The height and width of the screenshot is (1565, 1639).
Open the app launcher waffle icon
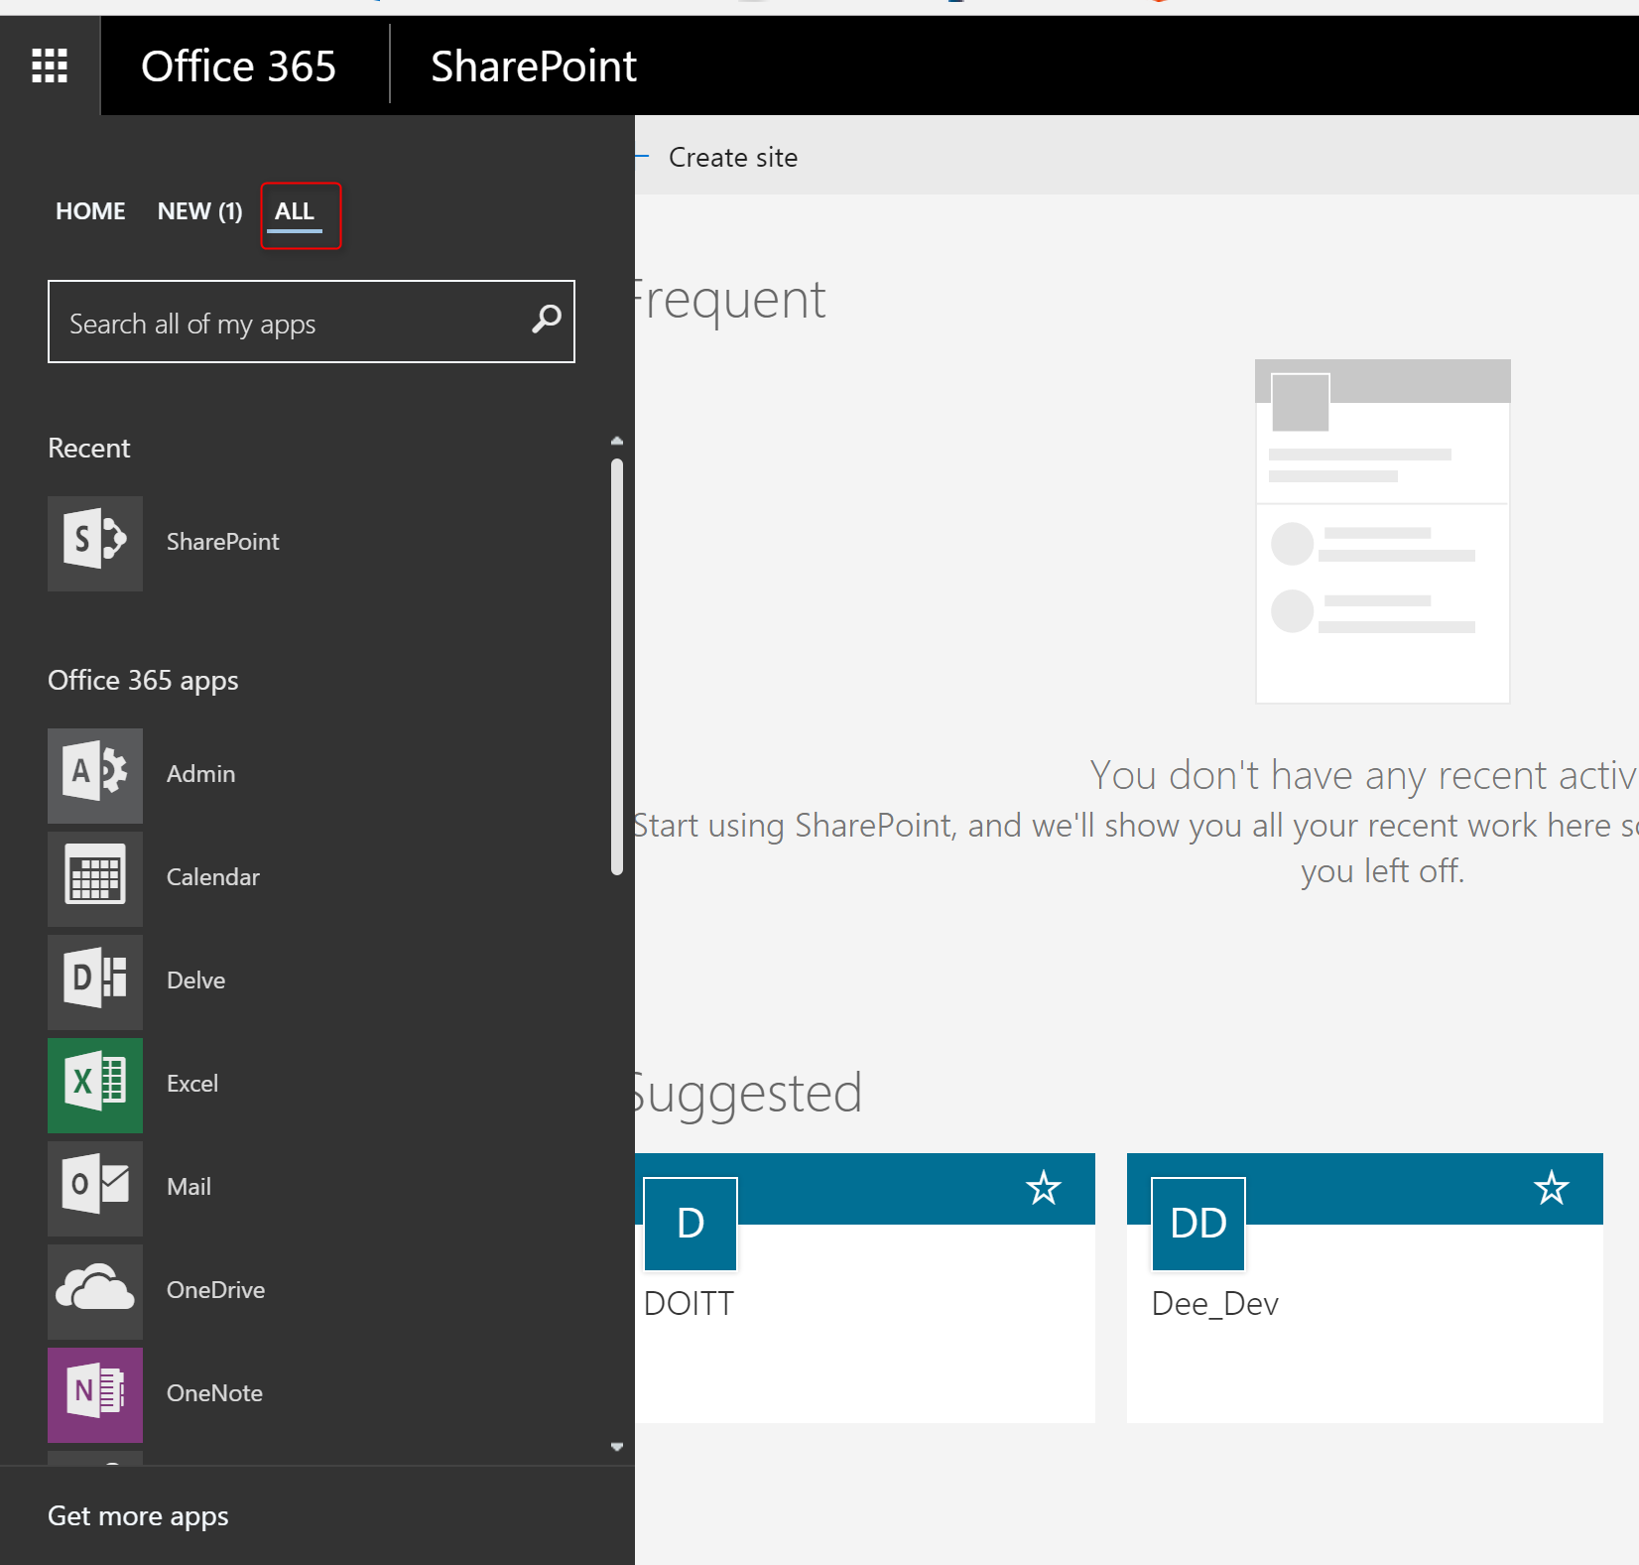(x=50, y=65)
